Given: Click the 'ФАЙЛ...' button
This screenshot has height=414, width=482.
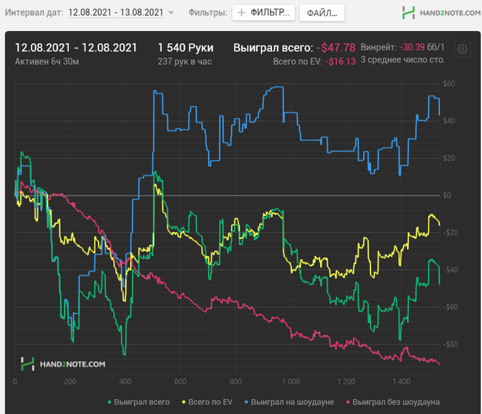Looking at the screenshot, I should click(x=322, y=12).
